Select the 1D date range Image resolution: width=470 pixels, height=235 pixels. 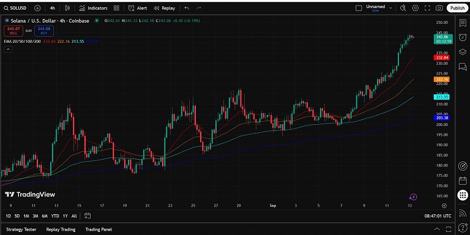pyautogui.click(x=9, y=216)
